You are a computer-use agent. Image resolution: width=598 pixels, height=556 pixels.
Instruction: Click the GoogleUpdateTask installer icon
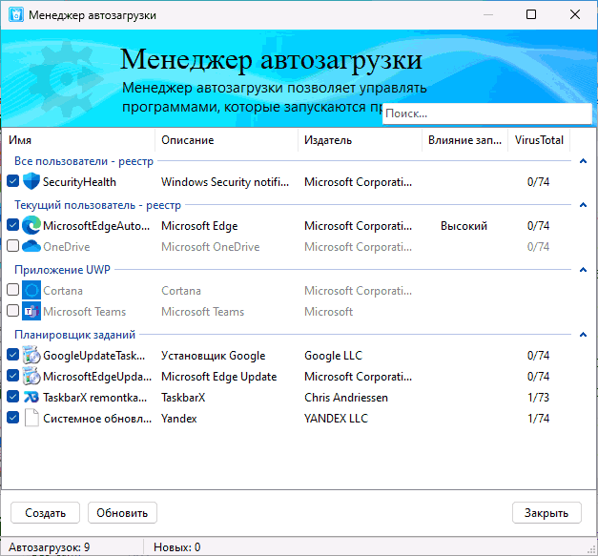coord(31,355)
